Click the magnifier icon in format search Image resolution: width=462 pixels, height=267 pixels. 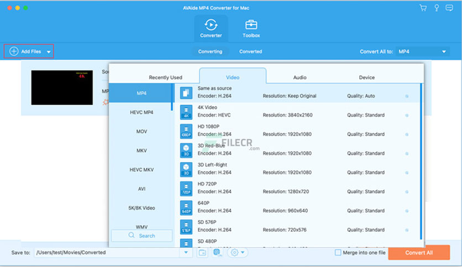pyautogui.click(x=132, y=235)
